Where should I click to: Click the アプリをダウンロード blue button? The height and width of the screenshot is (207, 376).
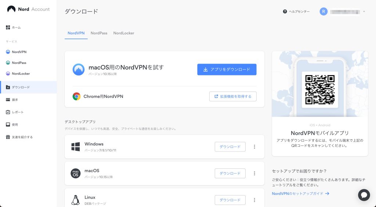point(227,69)
